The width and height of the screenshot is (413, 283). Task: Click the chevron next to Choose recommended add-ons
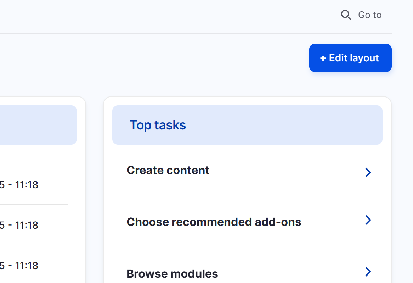[368, 220]
